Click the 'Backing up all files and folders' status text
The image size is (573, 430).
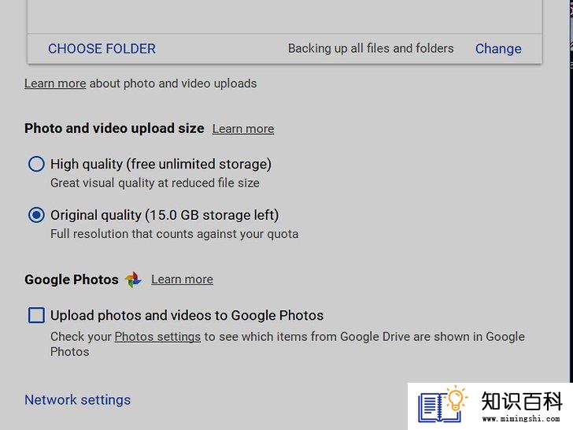pos(371,49)
